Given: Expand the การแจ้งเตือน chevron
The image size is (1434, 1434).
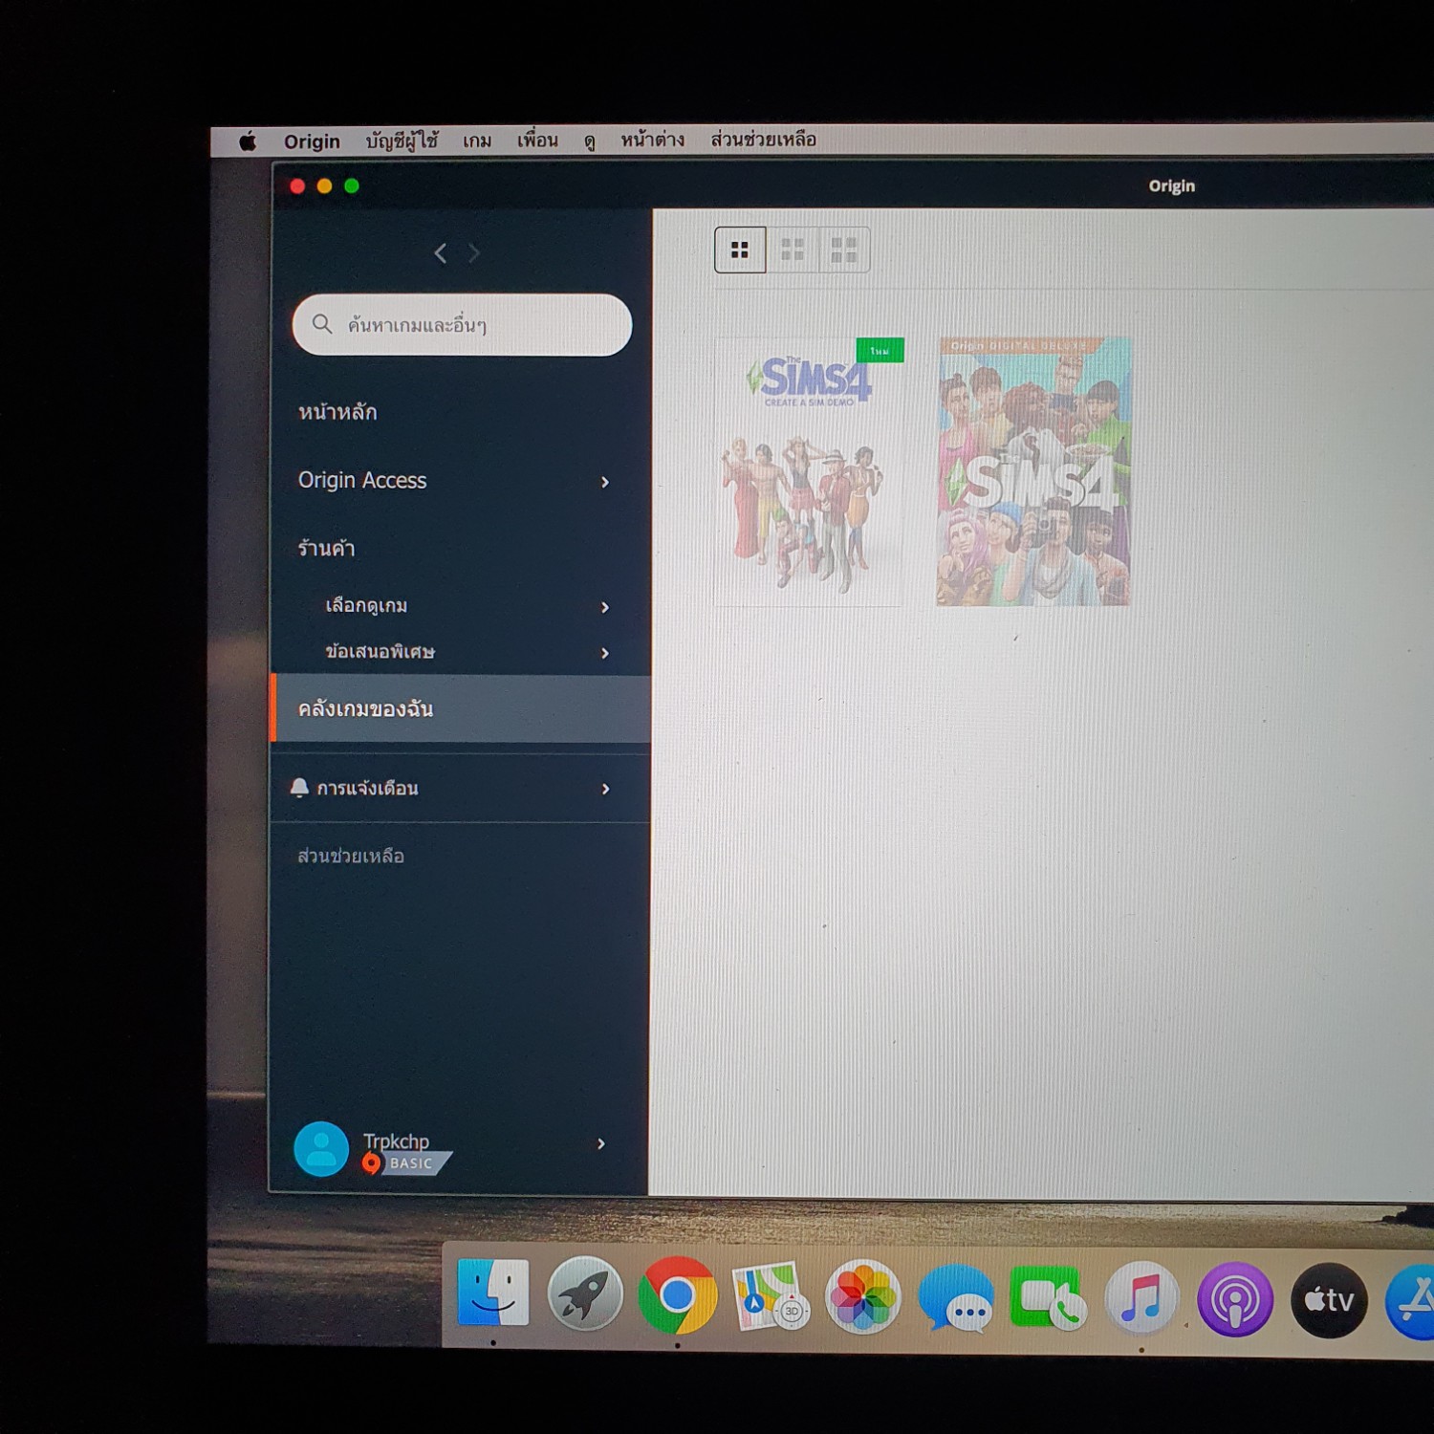Looking at the screenshot, I should point(606,789).
